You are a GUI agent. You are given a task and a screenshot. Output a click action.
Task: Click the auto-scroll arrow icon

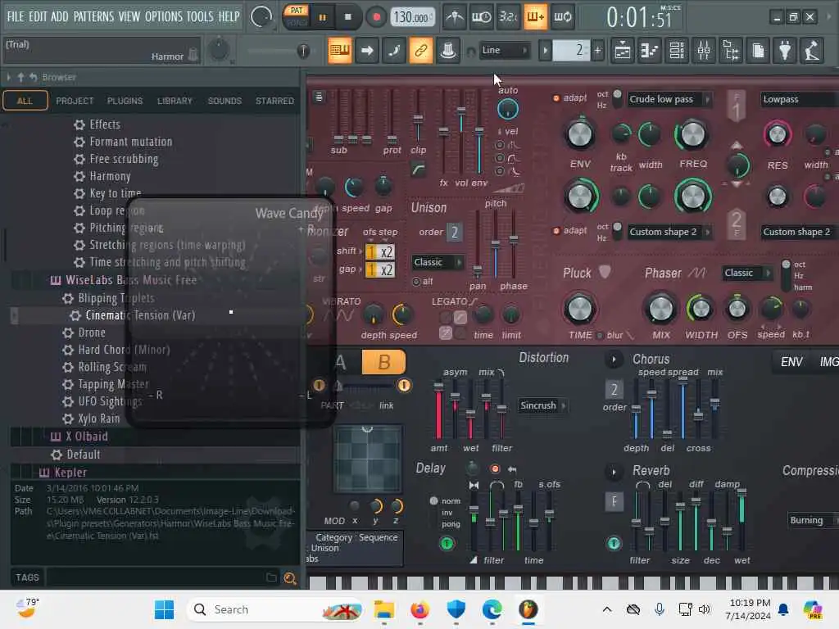pos(367,51)
